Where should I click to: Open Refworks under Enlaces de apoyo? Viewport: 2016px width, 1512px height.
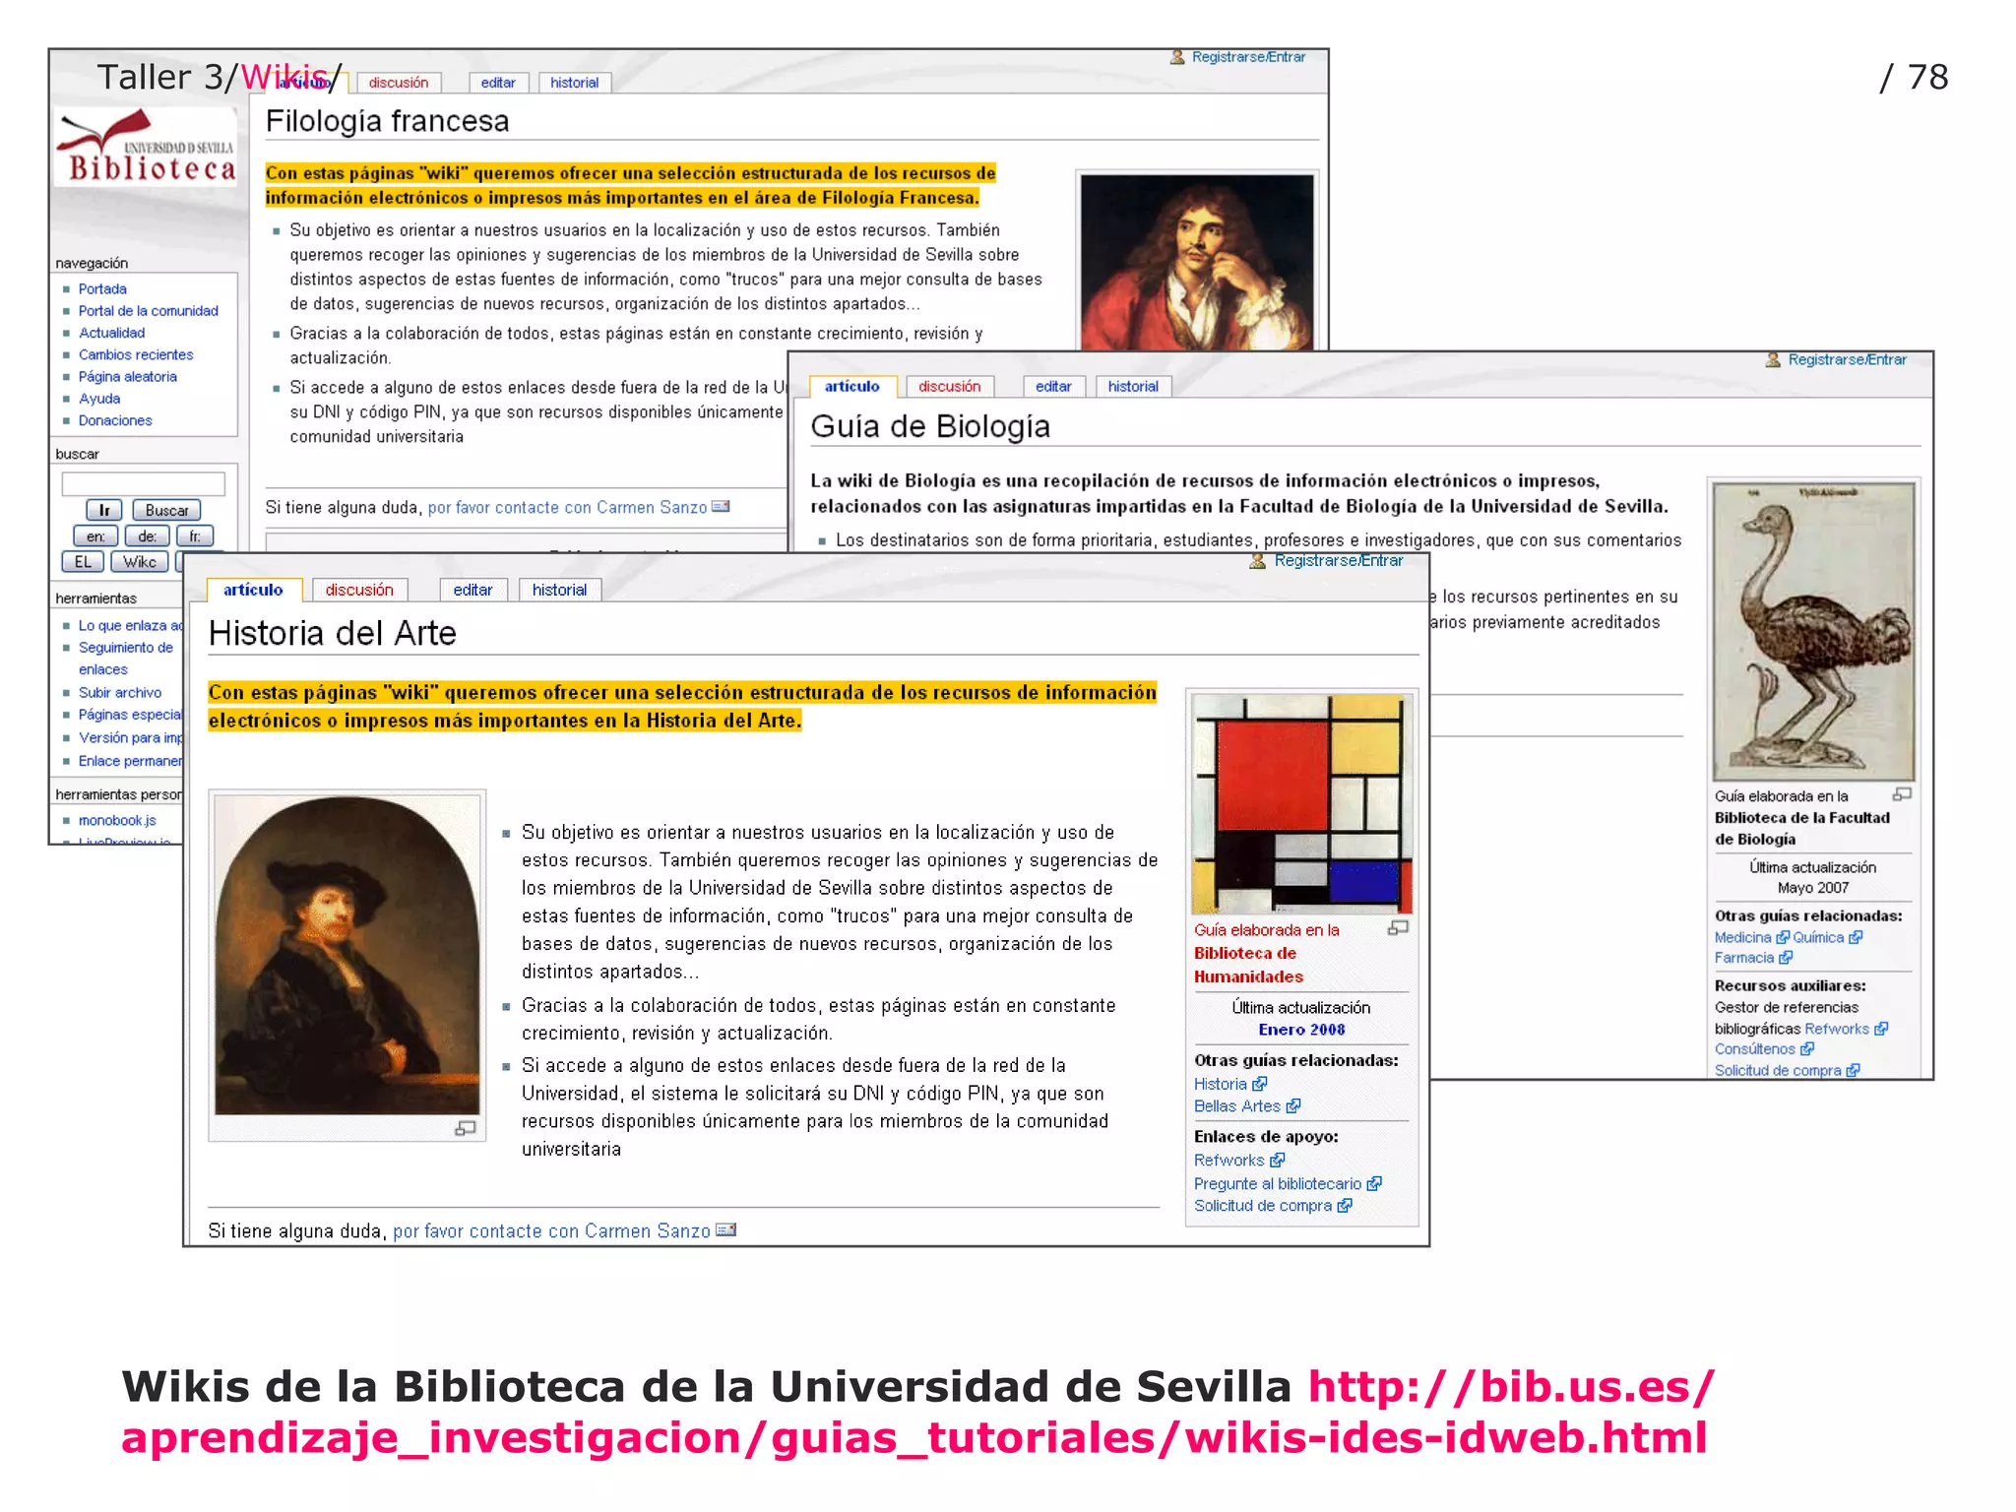[1229, 1161]
